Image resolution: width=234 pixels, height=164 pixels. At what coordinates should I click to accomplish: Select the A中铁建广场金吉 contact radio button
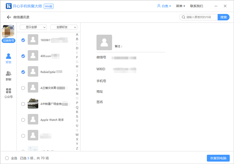pyautogui.click(x=23, y=104)
